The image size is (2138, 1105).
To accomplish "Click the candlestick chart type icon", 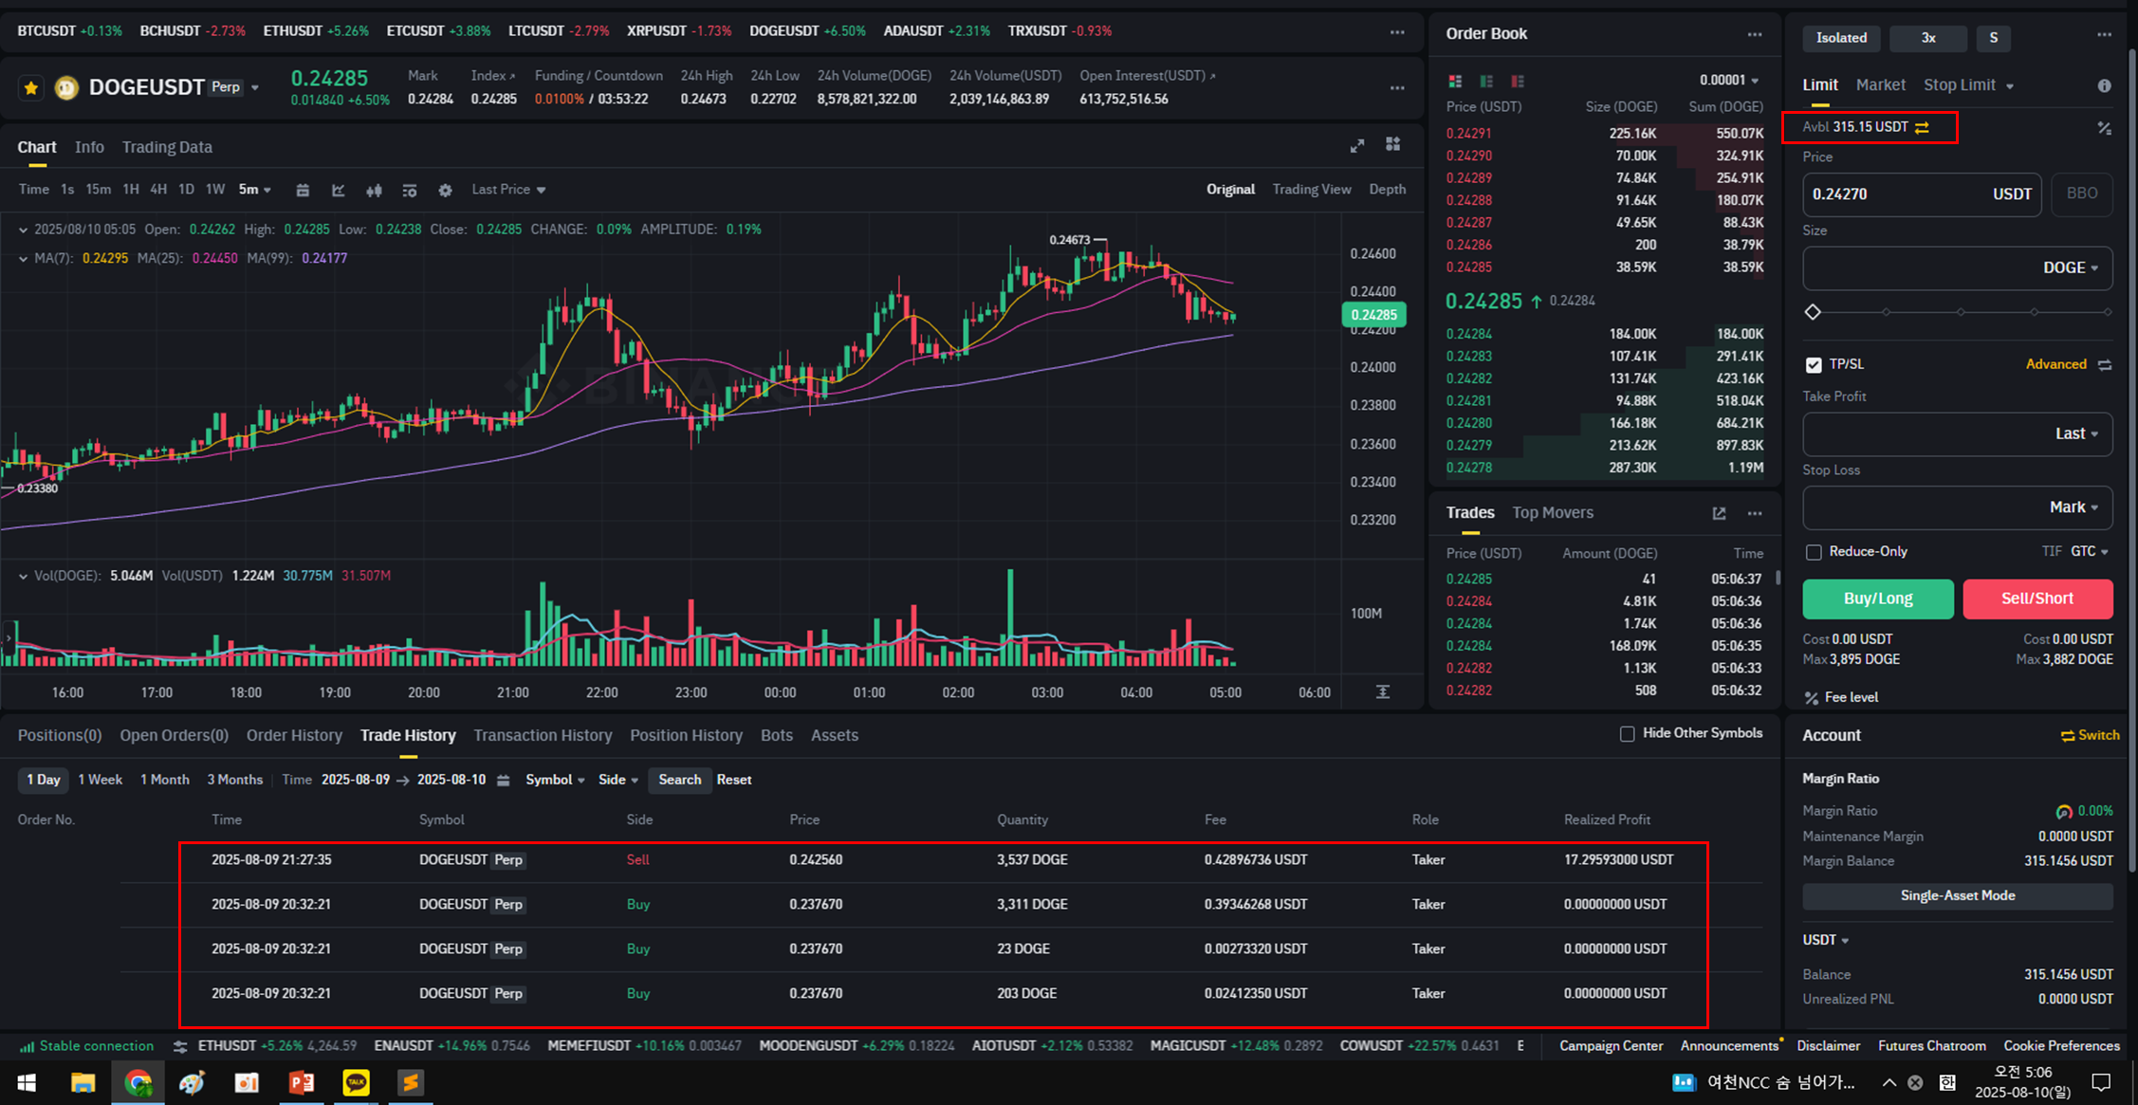I will pyautogui.click(x=374, y=191).
